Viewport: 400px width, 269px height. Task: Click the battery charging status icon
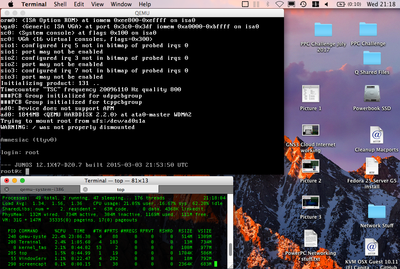(341, 4)
